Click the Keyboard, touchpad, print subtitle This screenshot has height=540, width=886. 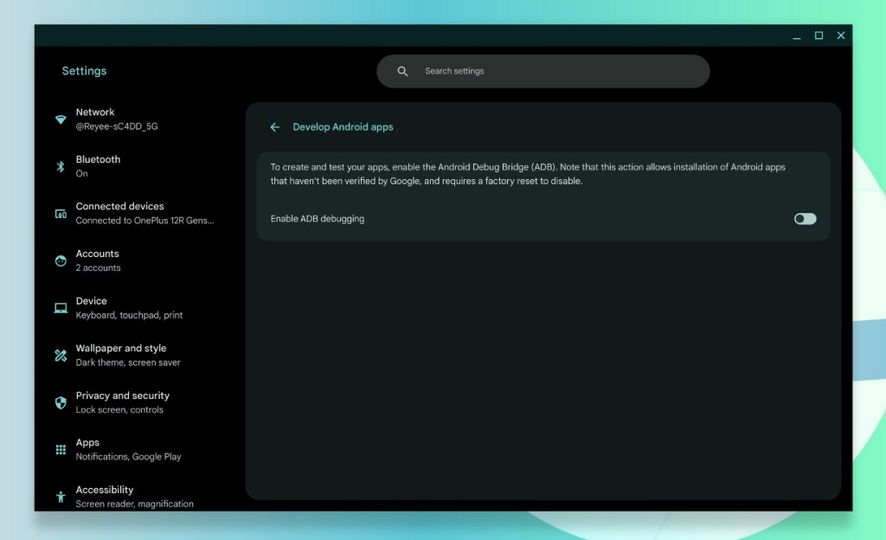coord(130,315)
